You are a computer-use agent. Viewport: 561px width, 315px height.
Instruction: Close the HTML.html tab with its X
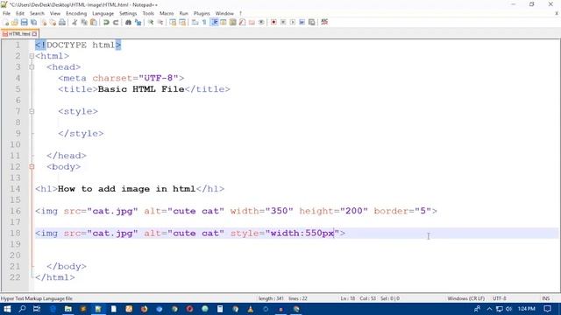pyautogui.click(x=34, y=34)
